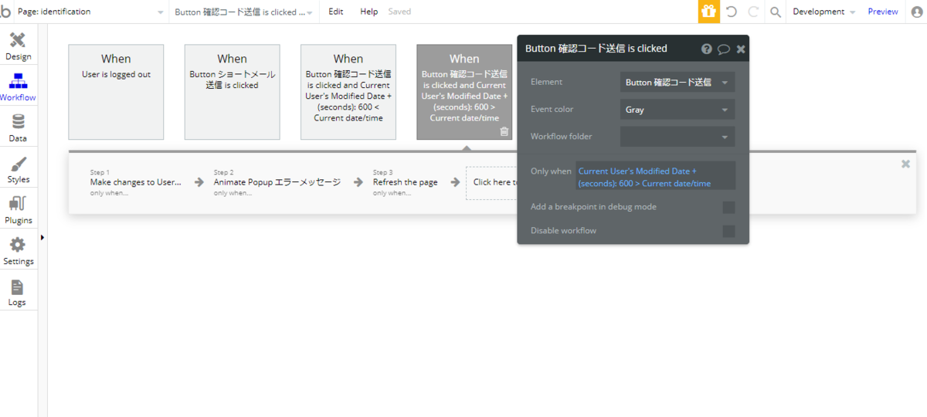Click the search magnifier icon
Screen dimensions: 927x417
pos(776,12)
